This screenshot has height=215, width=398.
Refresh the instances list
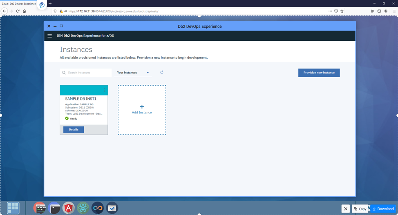click(162, 72)
